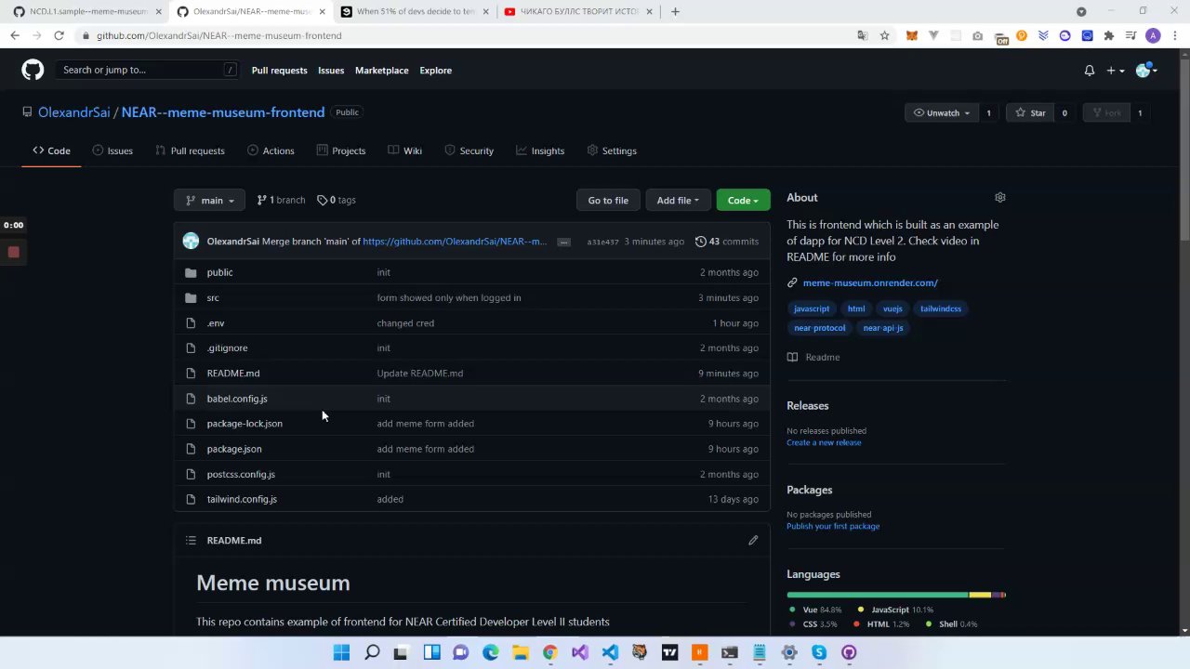Image resolution: width=1190 pixels, height=669 pixels.
Task: Open the src folder
Action: point(213,298)
